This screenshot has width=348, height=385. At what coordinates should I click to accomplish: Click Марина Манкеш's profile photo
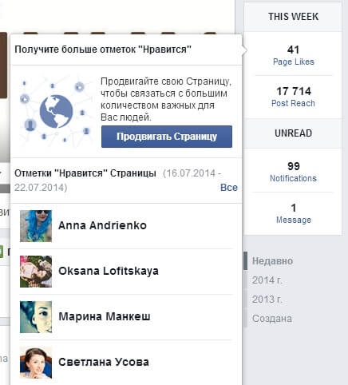pos(36,317)
